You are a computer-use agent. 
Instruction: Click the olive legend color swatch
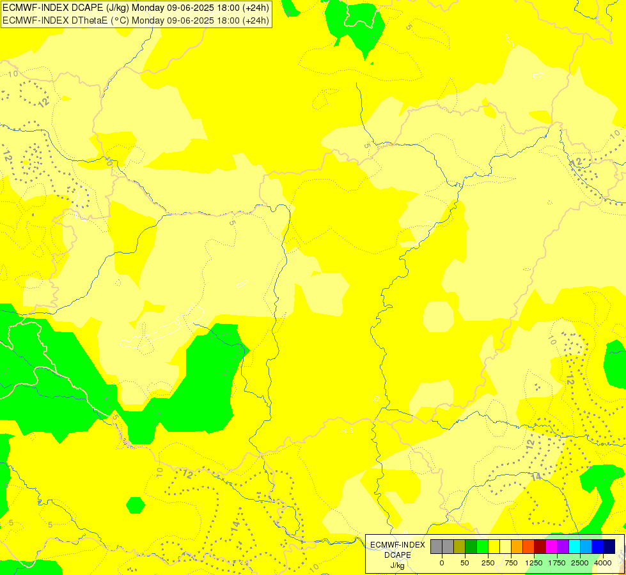click(460, 547)
